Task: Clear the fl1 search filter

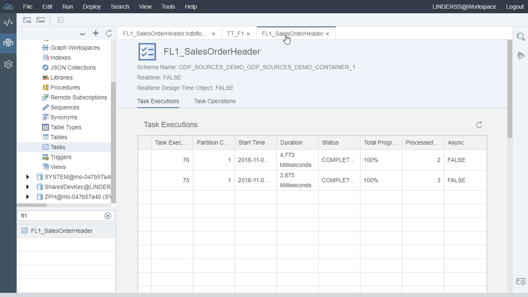Action: point(108,216)
